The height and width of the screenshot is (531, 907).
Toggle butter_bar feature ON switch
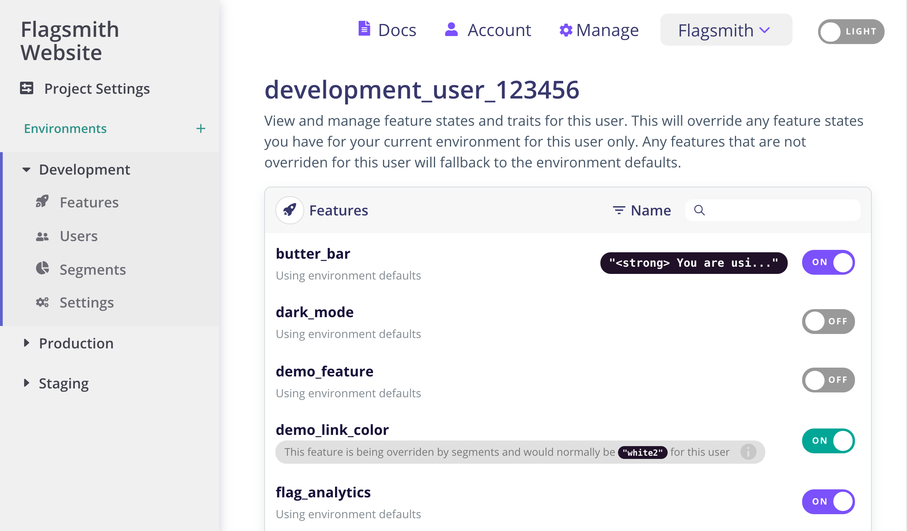coord(829,262)
